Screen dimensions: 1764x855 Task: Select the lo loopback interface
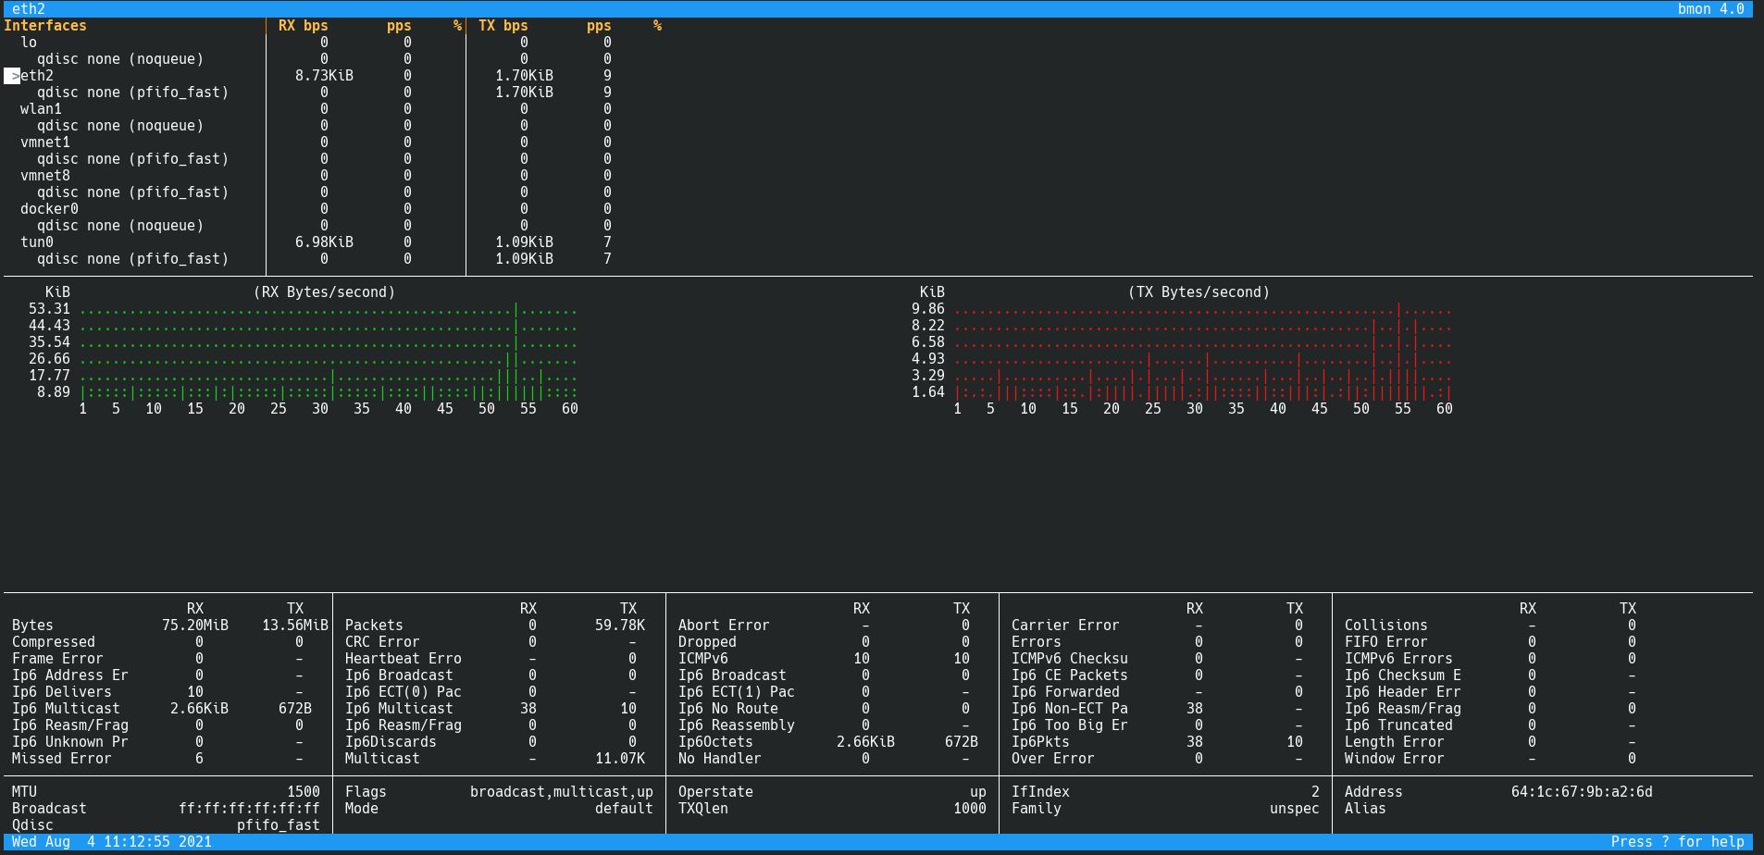tap(29, 43)
